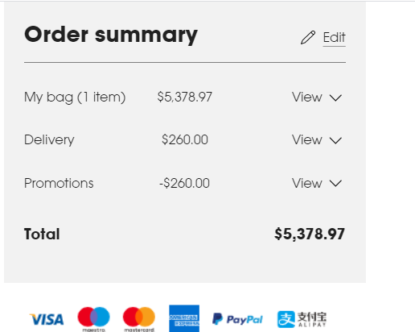The width and height of the screenshot is (415, 332).
Task: Expand the My bag chevron arrow
Action: coord(335,98)
